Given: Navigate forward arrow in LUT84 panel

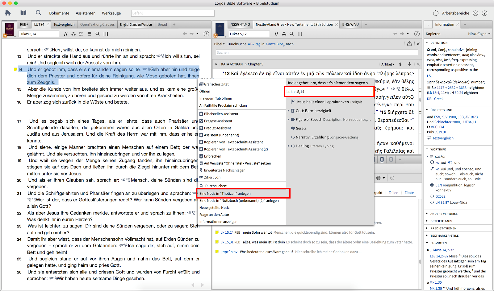Looking at the screenshot, I should pyautogui.click(x=191, y=34).
